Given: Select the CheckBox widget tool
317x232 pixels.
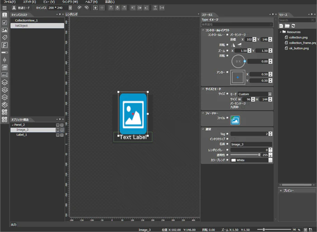Looking at the screenshot, I should point(5,23).
